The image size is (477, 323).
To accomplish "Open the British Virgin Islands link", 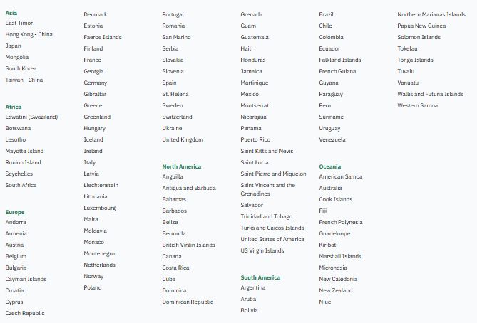I will click(x=188, y=245).
